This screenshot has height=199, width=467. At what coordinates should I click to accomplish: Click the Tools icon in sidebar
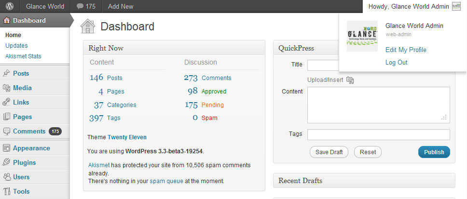6,192
